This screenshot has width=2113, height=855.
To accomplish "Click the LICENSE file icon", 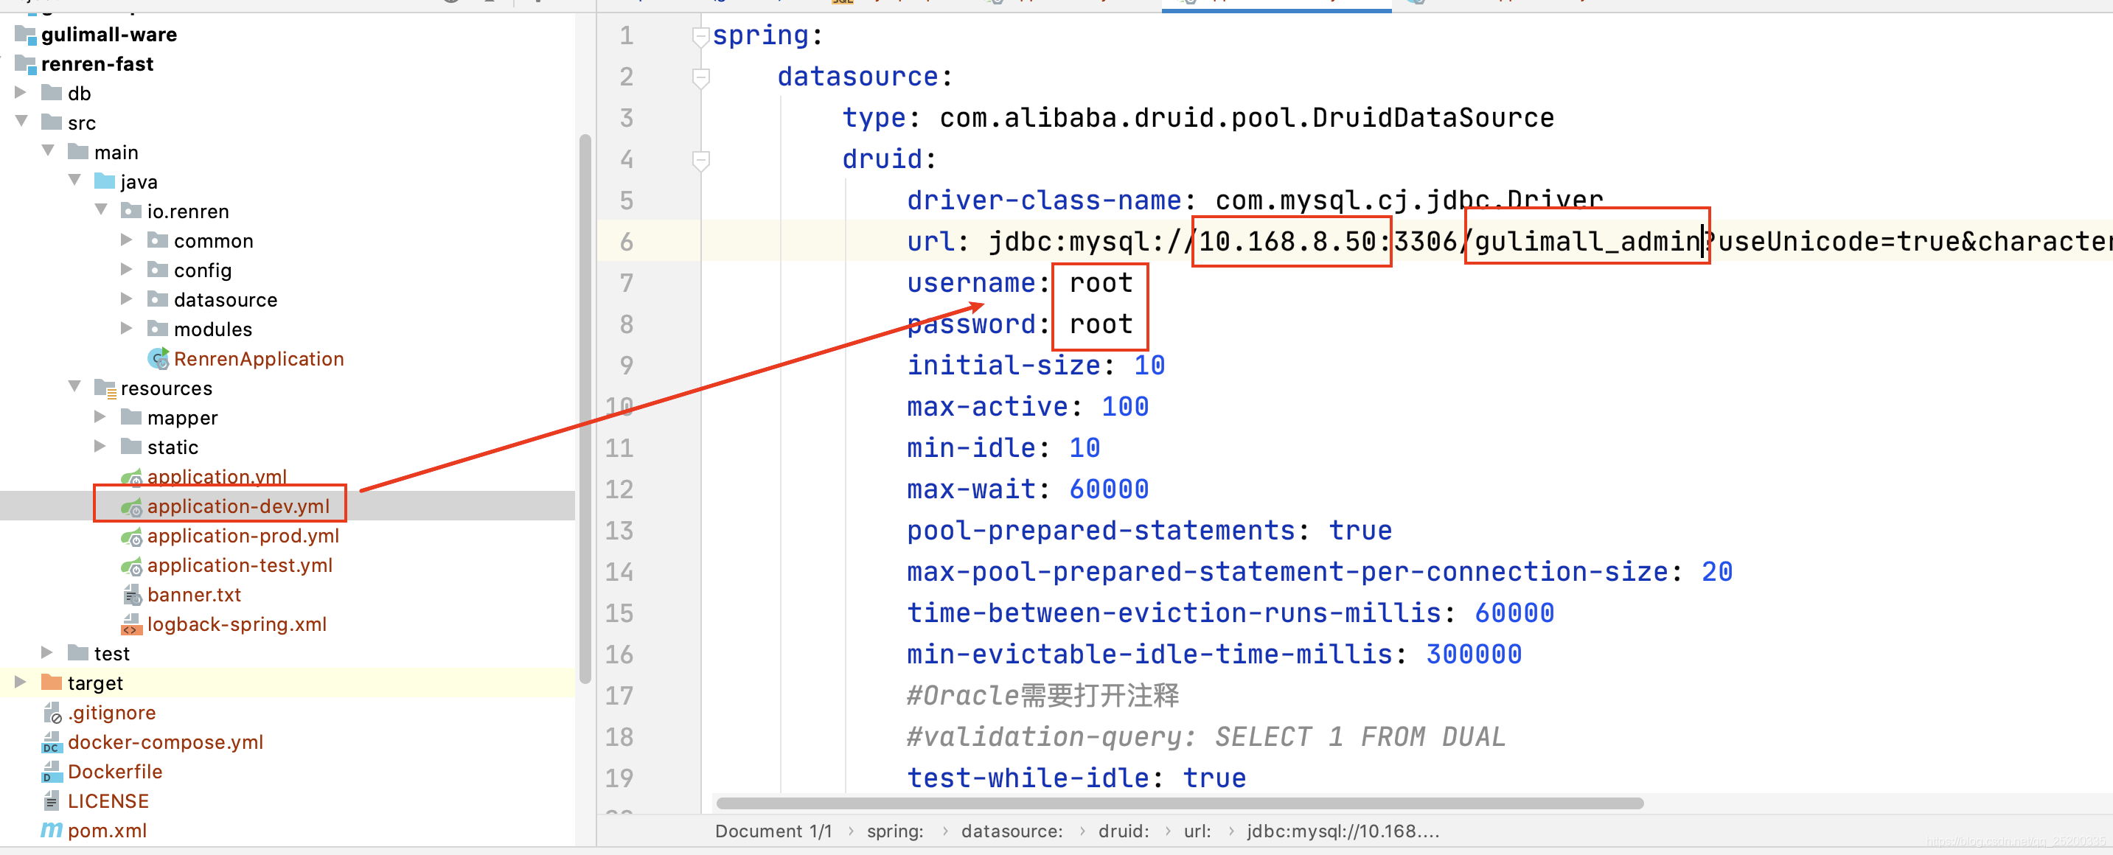I will 52,801.
